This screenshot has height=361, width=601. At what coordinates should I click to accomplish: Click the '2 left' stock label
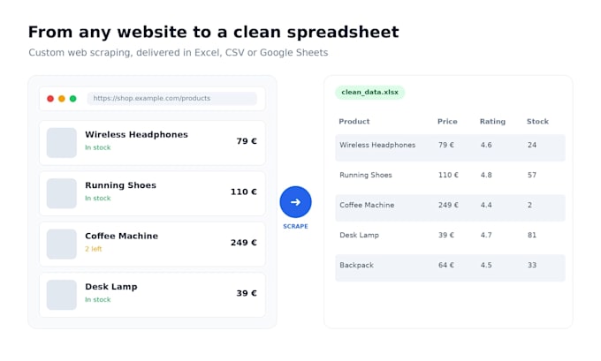click(x=93, y=249)
